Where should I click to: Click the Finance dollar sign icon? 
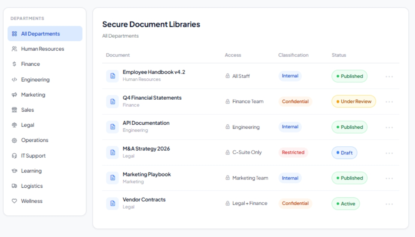point(14,64)
